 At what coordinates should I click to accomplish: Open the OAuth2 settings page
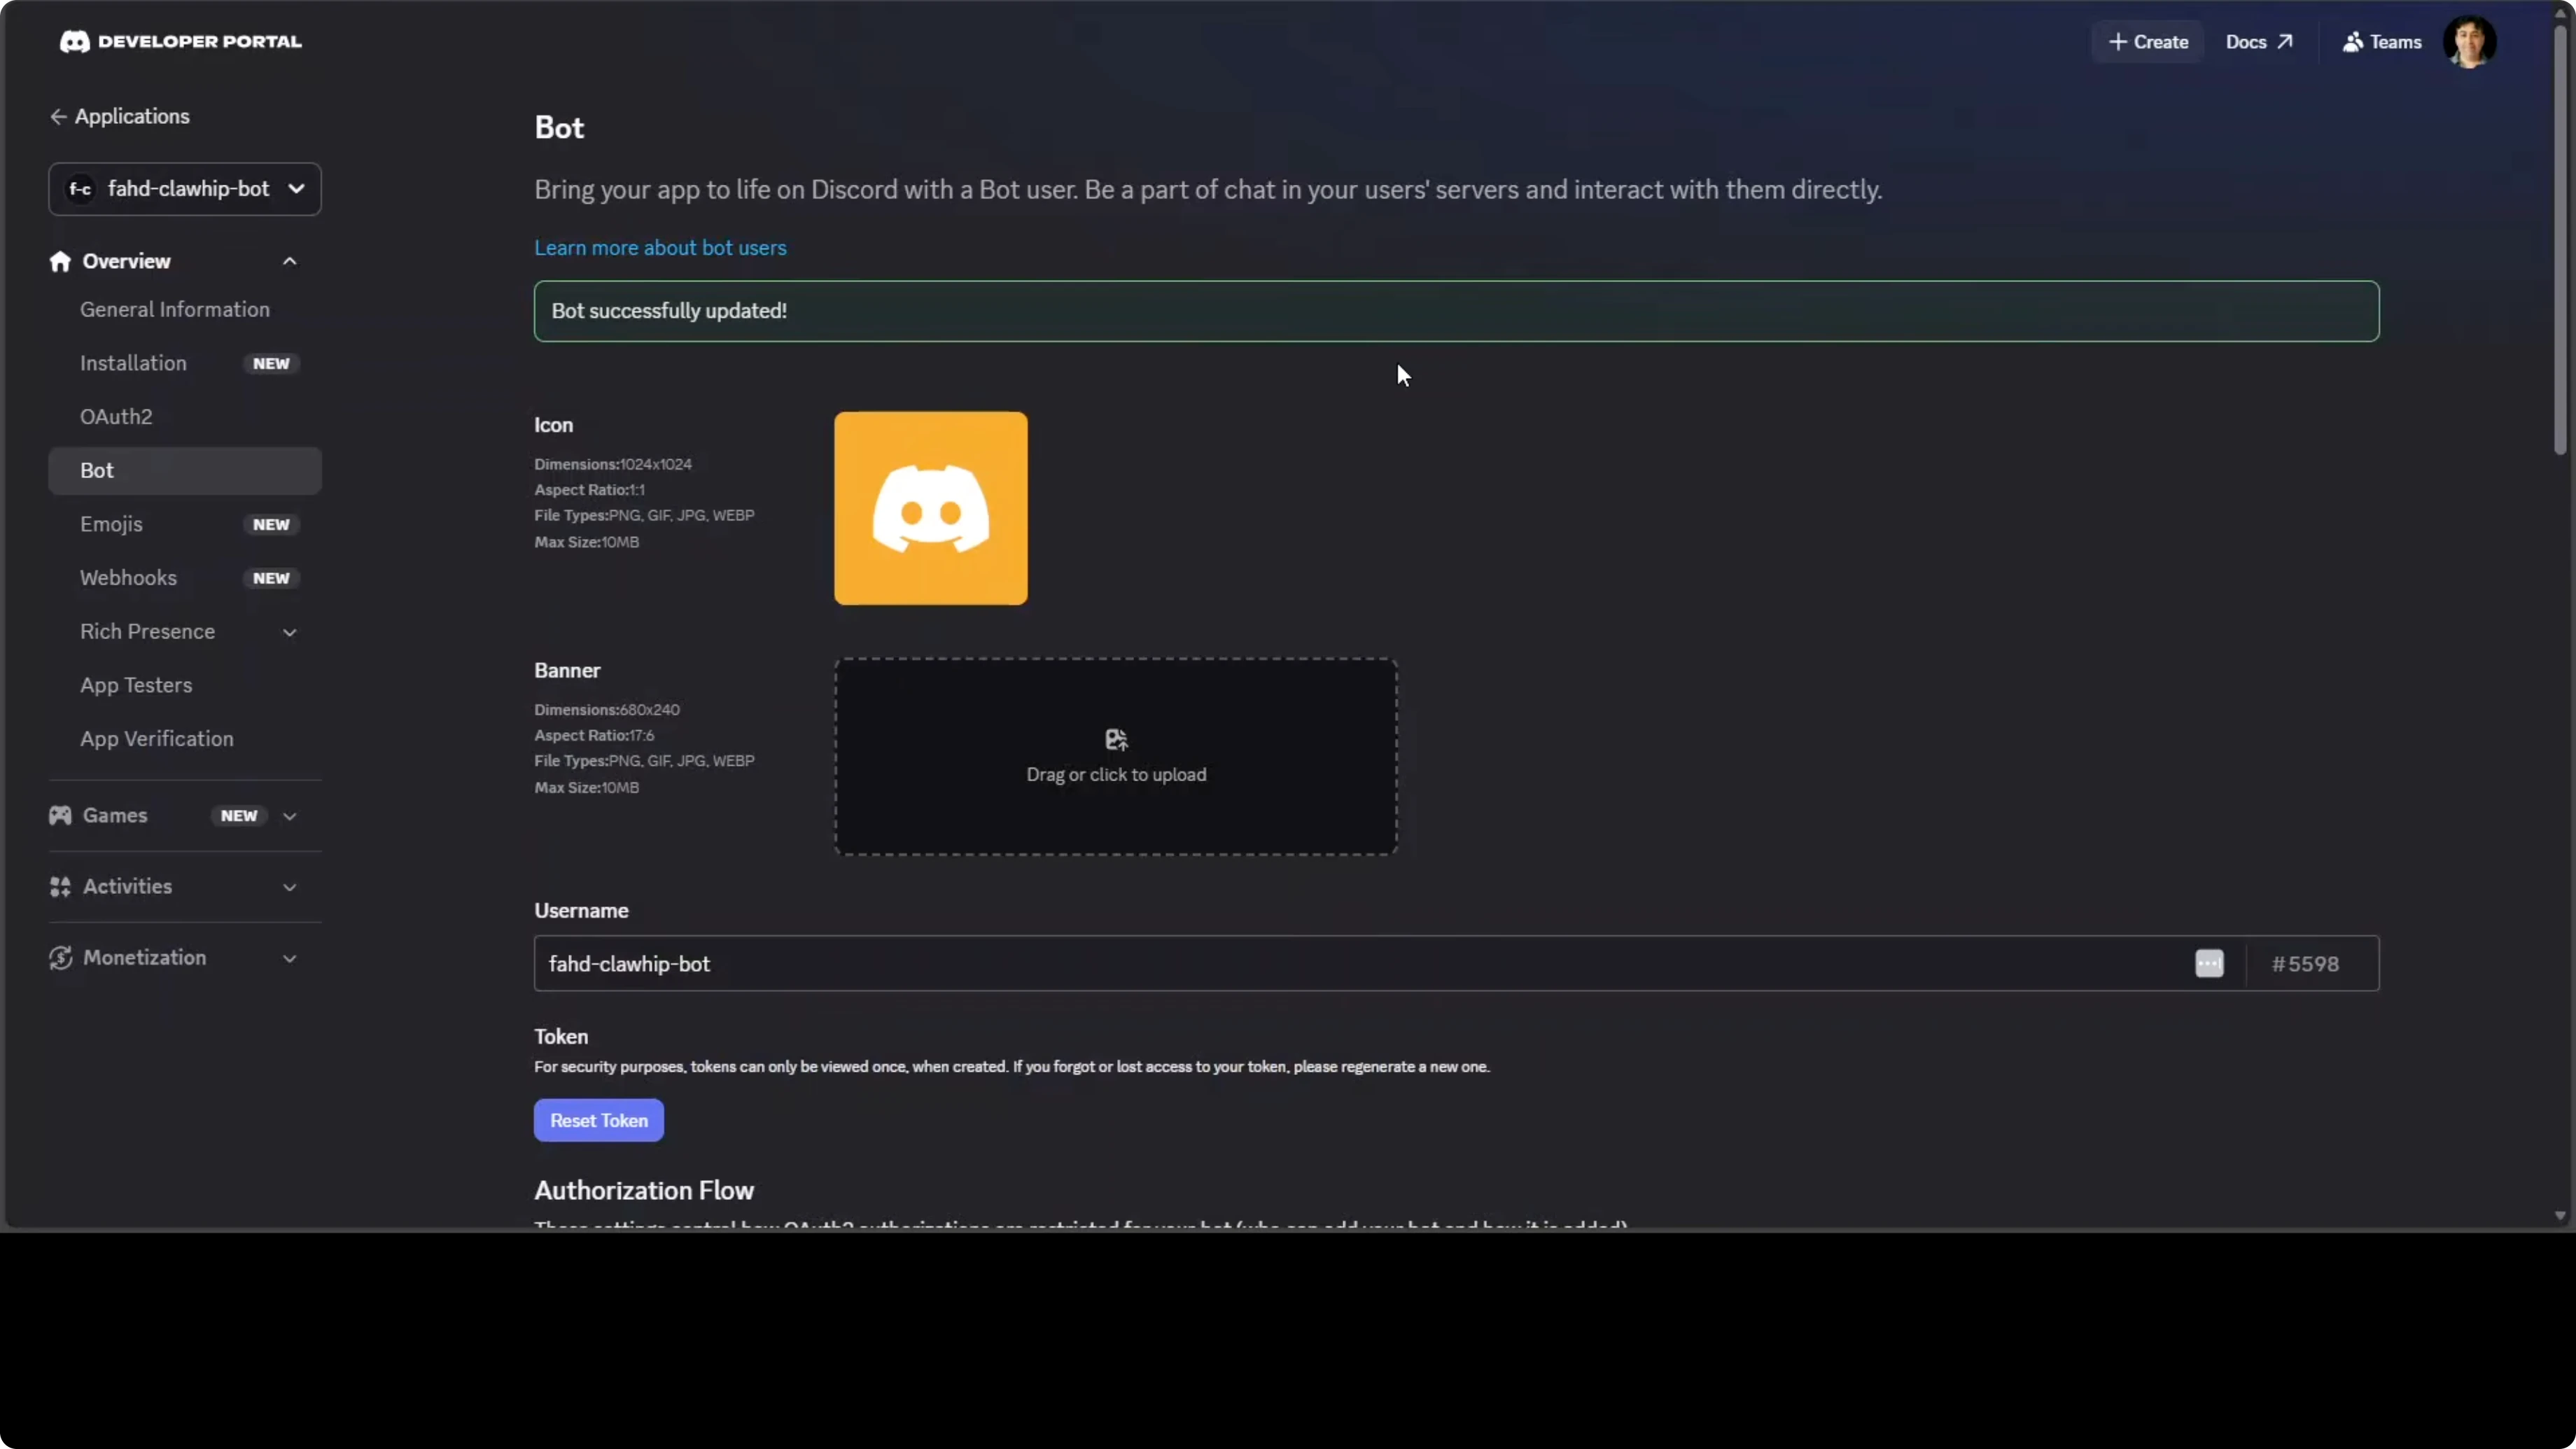(x=116, y=416)
